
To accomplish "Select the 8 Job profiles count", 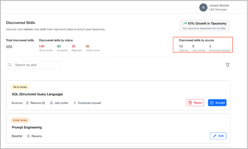I will click(x=193, y=46).
